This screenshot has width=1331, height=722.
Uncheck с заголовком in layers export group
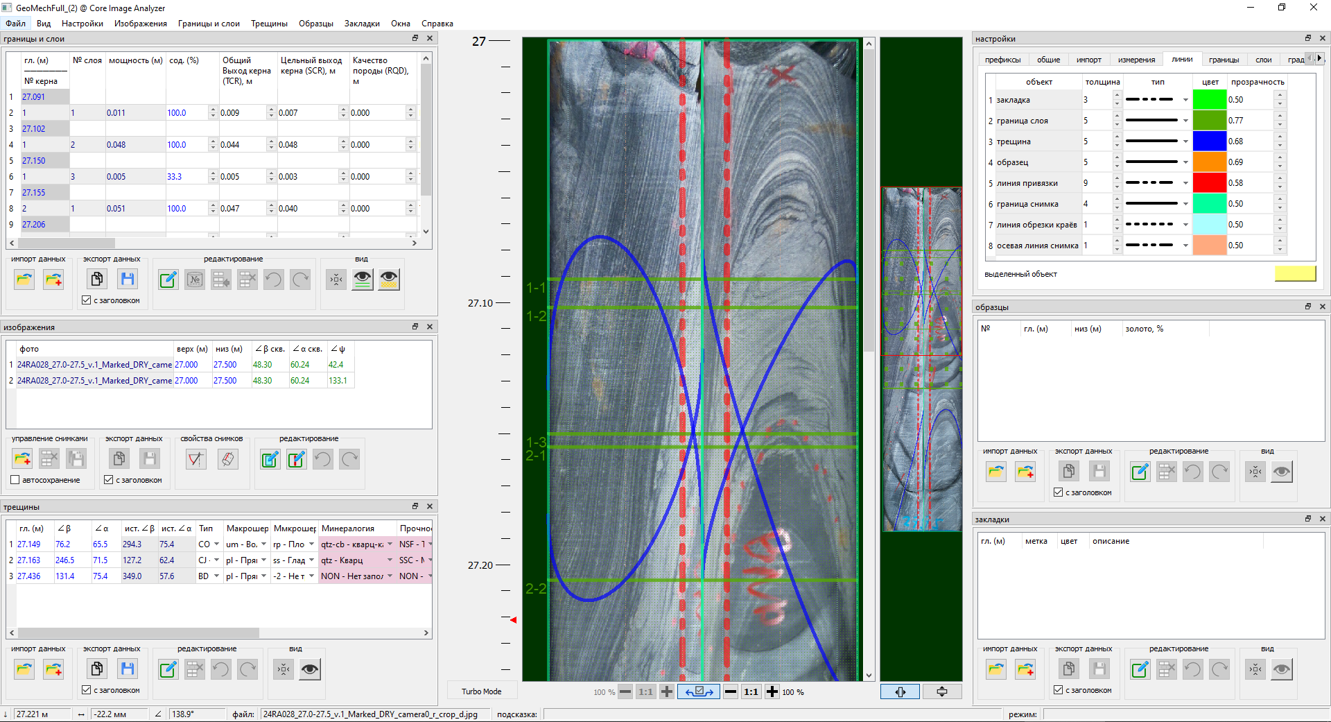(87, 300)
